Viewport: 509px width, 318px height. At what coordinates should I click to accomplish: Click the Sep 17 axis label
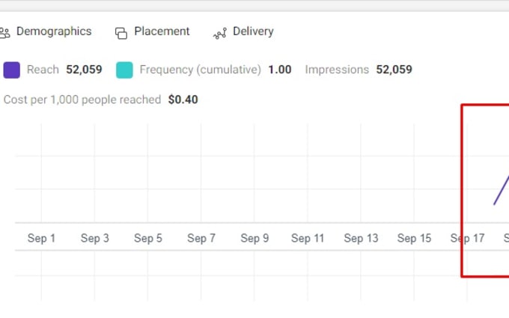[467, 238]
